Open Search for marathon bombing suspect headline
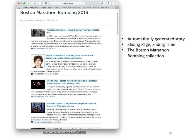 point(69,57)
